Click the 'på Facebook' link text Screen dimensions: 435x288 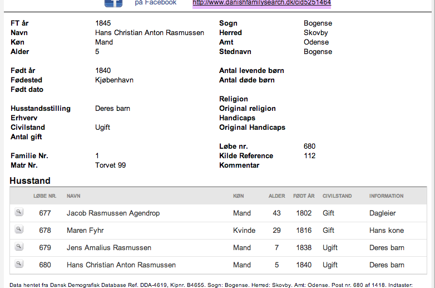tap(155, 3)
